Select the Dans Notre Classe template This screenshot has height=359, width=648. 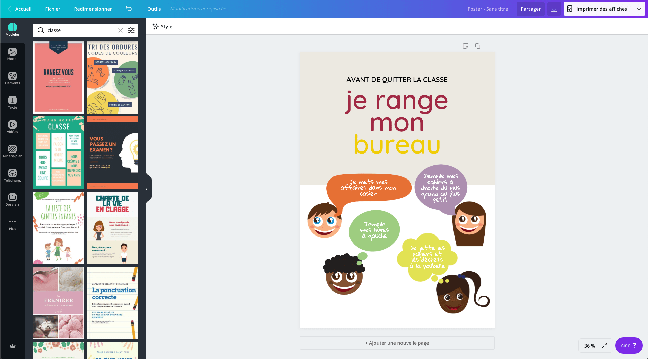pyautogui.click(x=58, y=153)
